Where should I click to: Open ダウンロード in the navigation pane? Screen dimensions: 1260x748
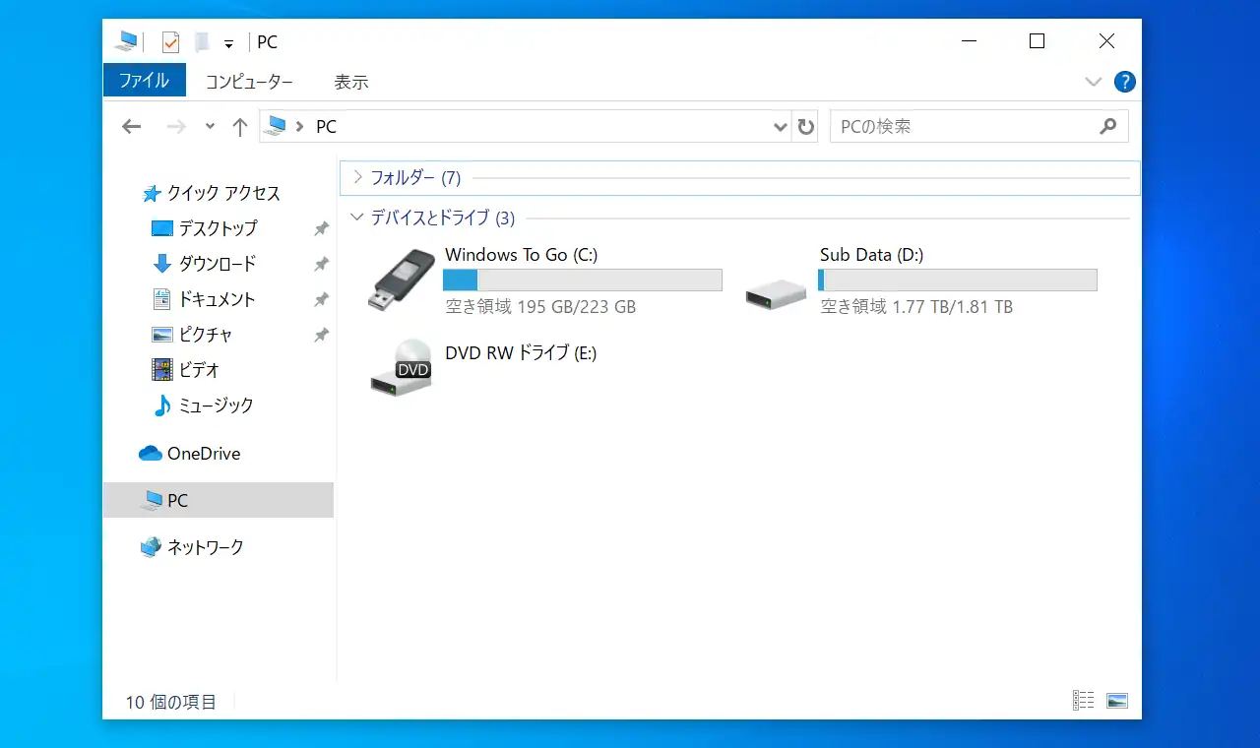click(218, 264)
